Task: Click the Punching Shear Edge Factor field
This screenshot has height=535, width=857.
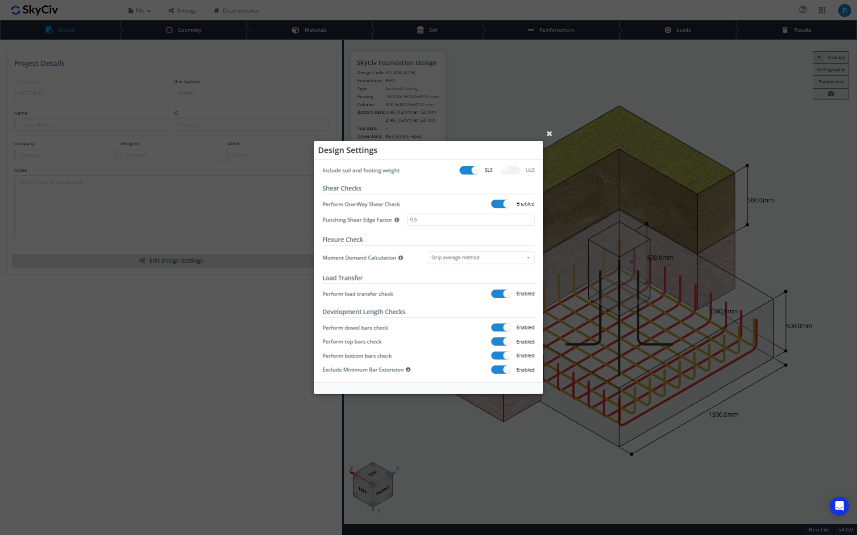Action: (x=470, y=220)
